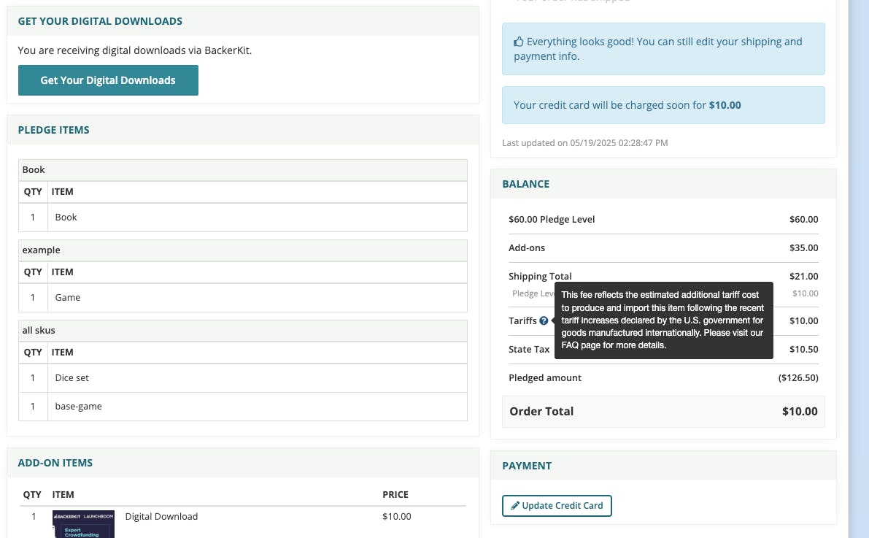Click the Add-On Items section header
This screenshot has height=538, width=869.
pos(55,463)
